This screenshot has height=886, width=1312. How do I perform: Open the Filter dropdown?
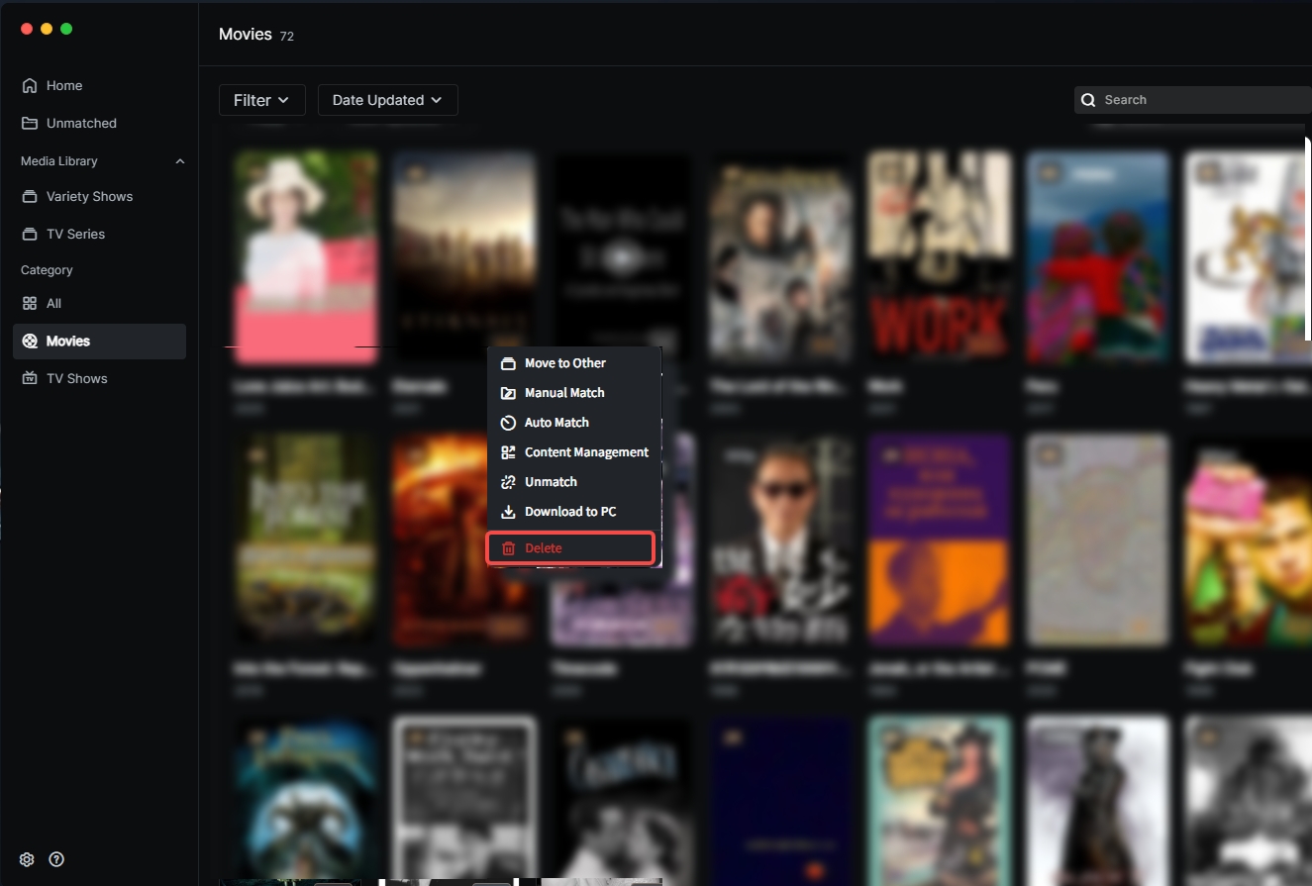261,100
